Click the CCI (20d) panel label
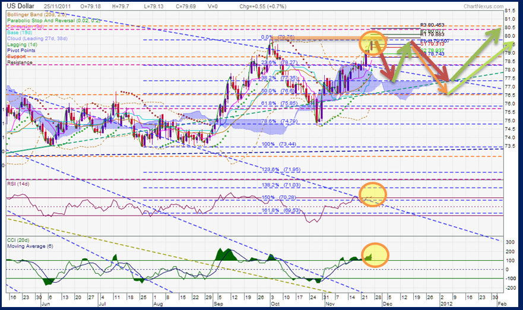Image resolution: width=523 pixels, height=310 pixels. (x=18, y=241)
